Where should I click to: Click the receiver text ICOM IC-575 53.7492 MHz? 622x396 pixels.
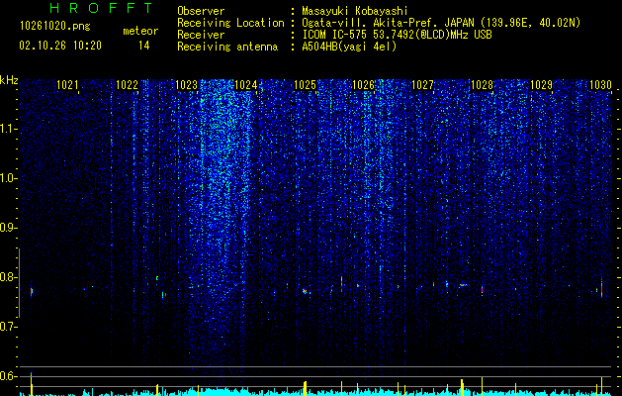[397, 35]
